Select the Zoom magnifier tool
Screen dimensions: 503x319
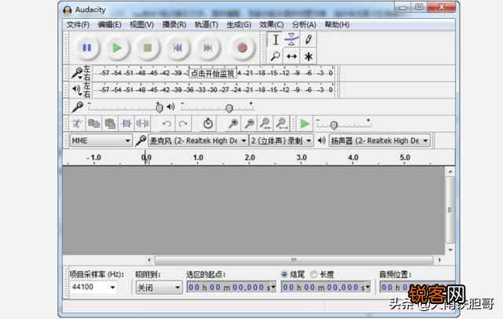coord(276,57)
